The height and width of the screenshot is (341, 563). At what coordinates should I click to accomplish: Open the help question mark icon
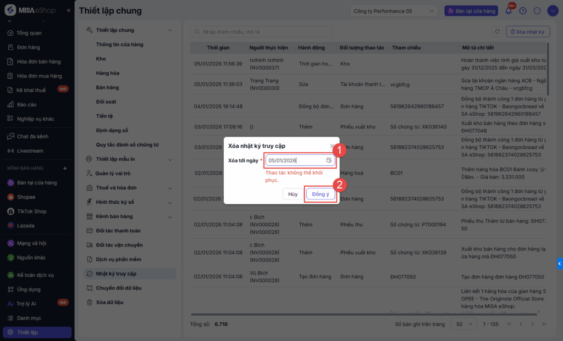523,11
